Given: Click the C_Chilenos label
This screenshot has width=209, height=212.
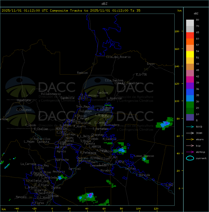Looking at the screenshot, I should point(24,110).
